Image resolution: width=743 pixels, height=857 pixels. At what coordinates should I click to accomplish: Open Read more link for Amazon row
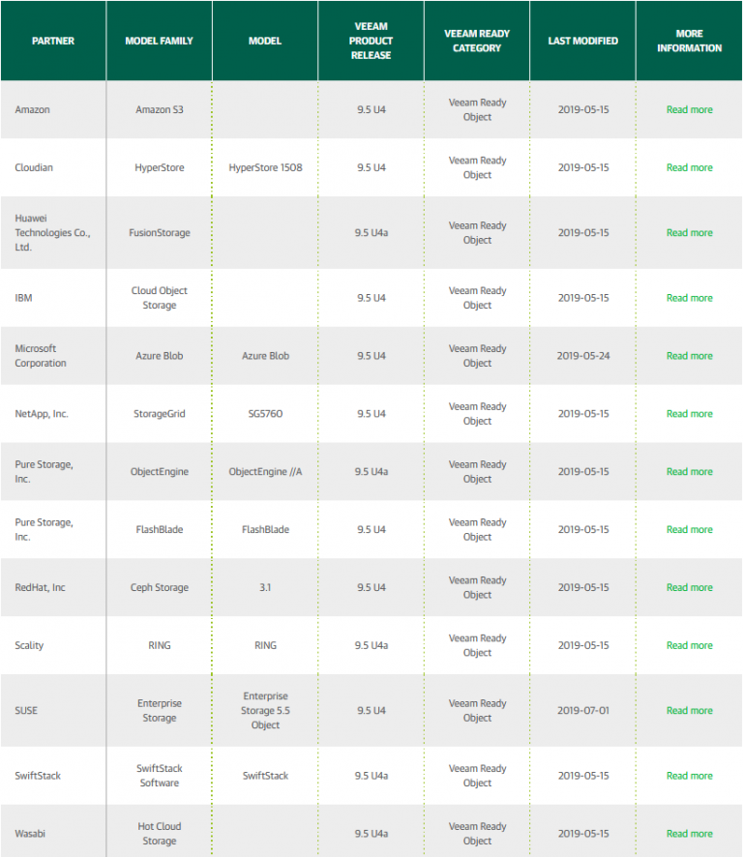tap(689, 110)
